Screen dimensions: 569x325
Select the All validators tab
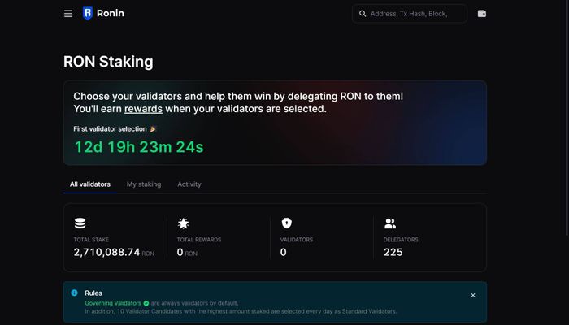tap(90, 184)
